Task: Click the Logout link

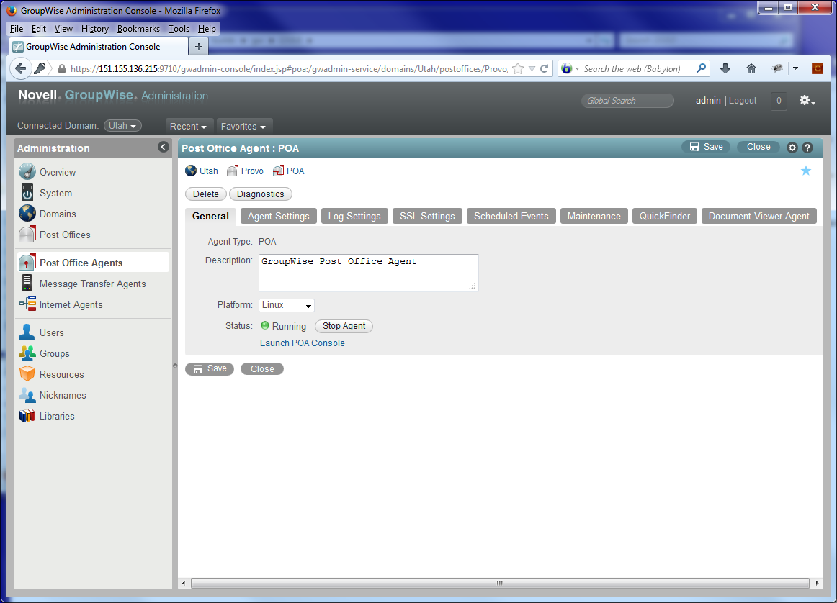Action: [743, 100]
